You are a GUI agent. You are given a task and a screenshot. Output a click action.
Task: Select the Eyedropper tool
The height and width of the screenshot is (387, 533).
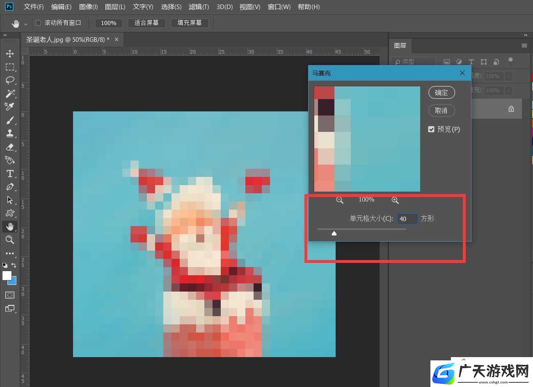10,106
